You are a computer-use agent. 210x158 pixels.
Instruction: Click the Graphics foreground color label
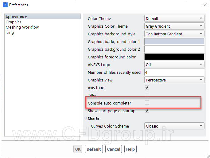112,57
